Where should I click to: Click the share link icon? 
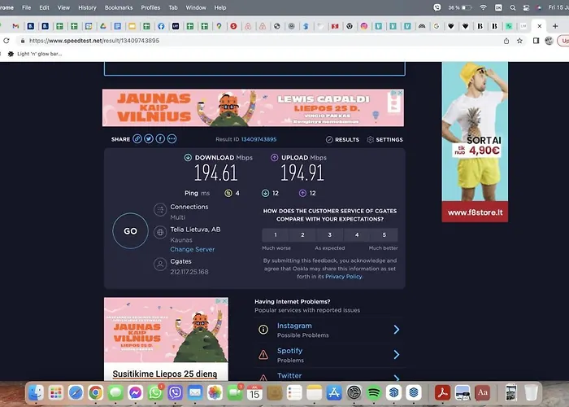(x=138, y=139)
